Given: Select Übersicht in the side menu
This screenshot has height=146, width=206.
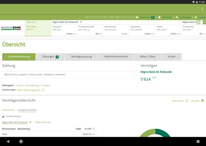Looking at the screenshot, I should 31,22.
